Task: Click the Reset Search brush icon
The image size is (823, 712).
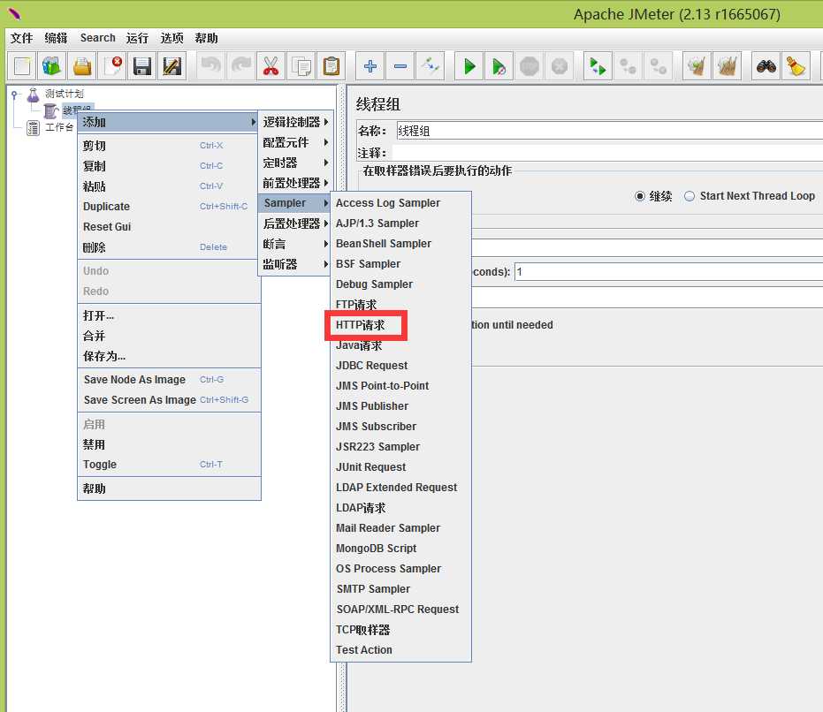Action: [x=796, y=66]
